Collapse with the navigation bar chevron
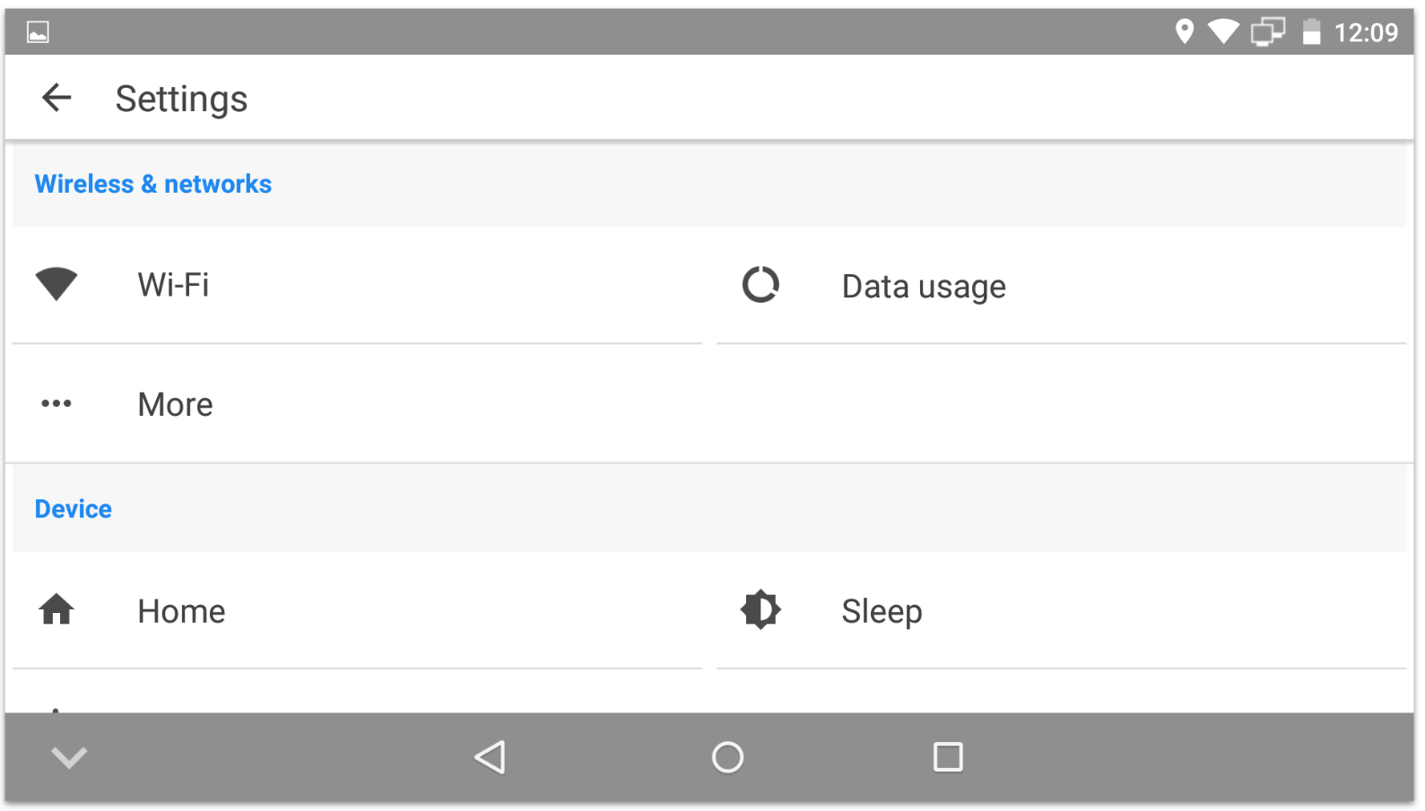 point(69,757)
